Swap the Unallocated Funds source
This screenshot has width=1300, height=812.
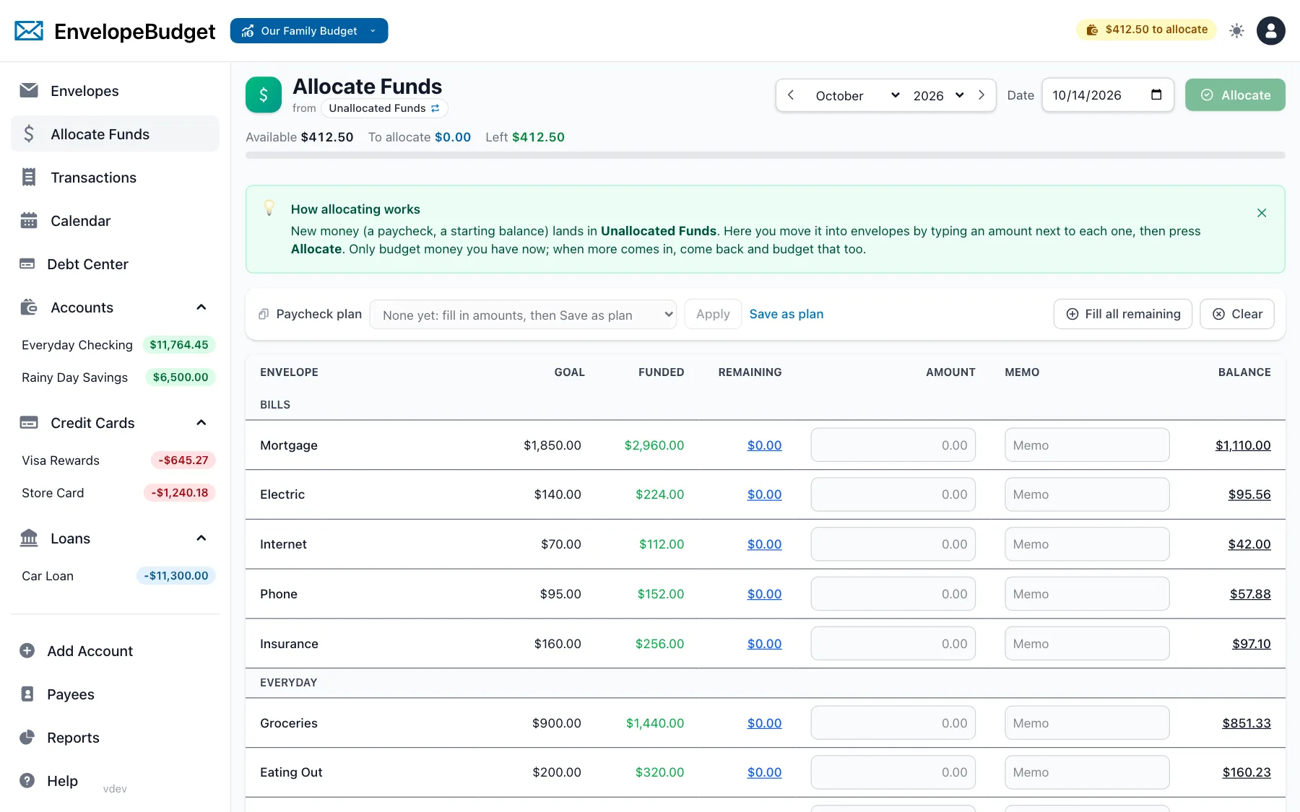tap(435, 108)
